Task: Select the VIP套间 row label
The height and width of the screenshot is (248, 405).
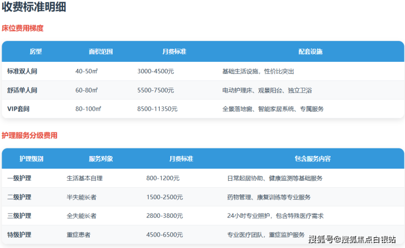Action: (x=19, y=109)
